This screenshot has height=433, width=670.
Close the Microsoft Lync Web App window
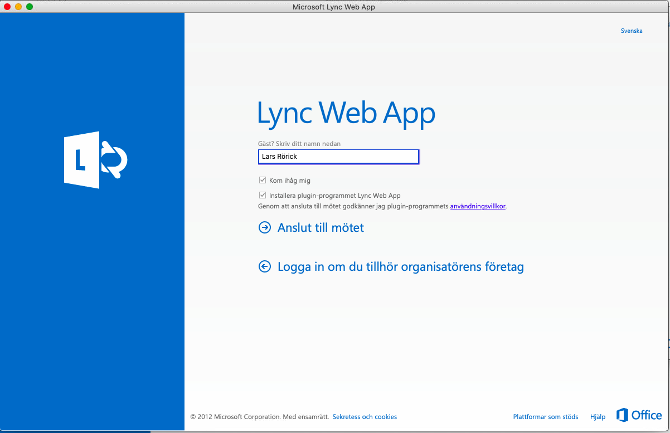point(7,7)
